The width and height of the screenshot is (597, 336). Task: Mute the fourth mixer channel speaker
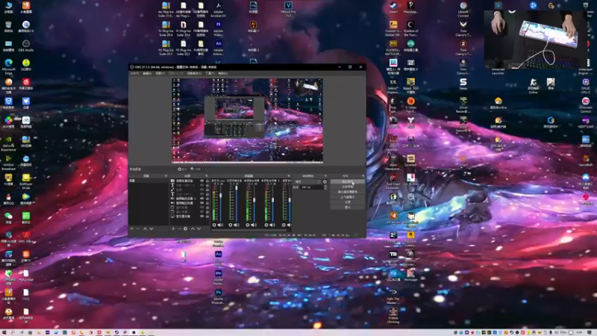[272, 225]
